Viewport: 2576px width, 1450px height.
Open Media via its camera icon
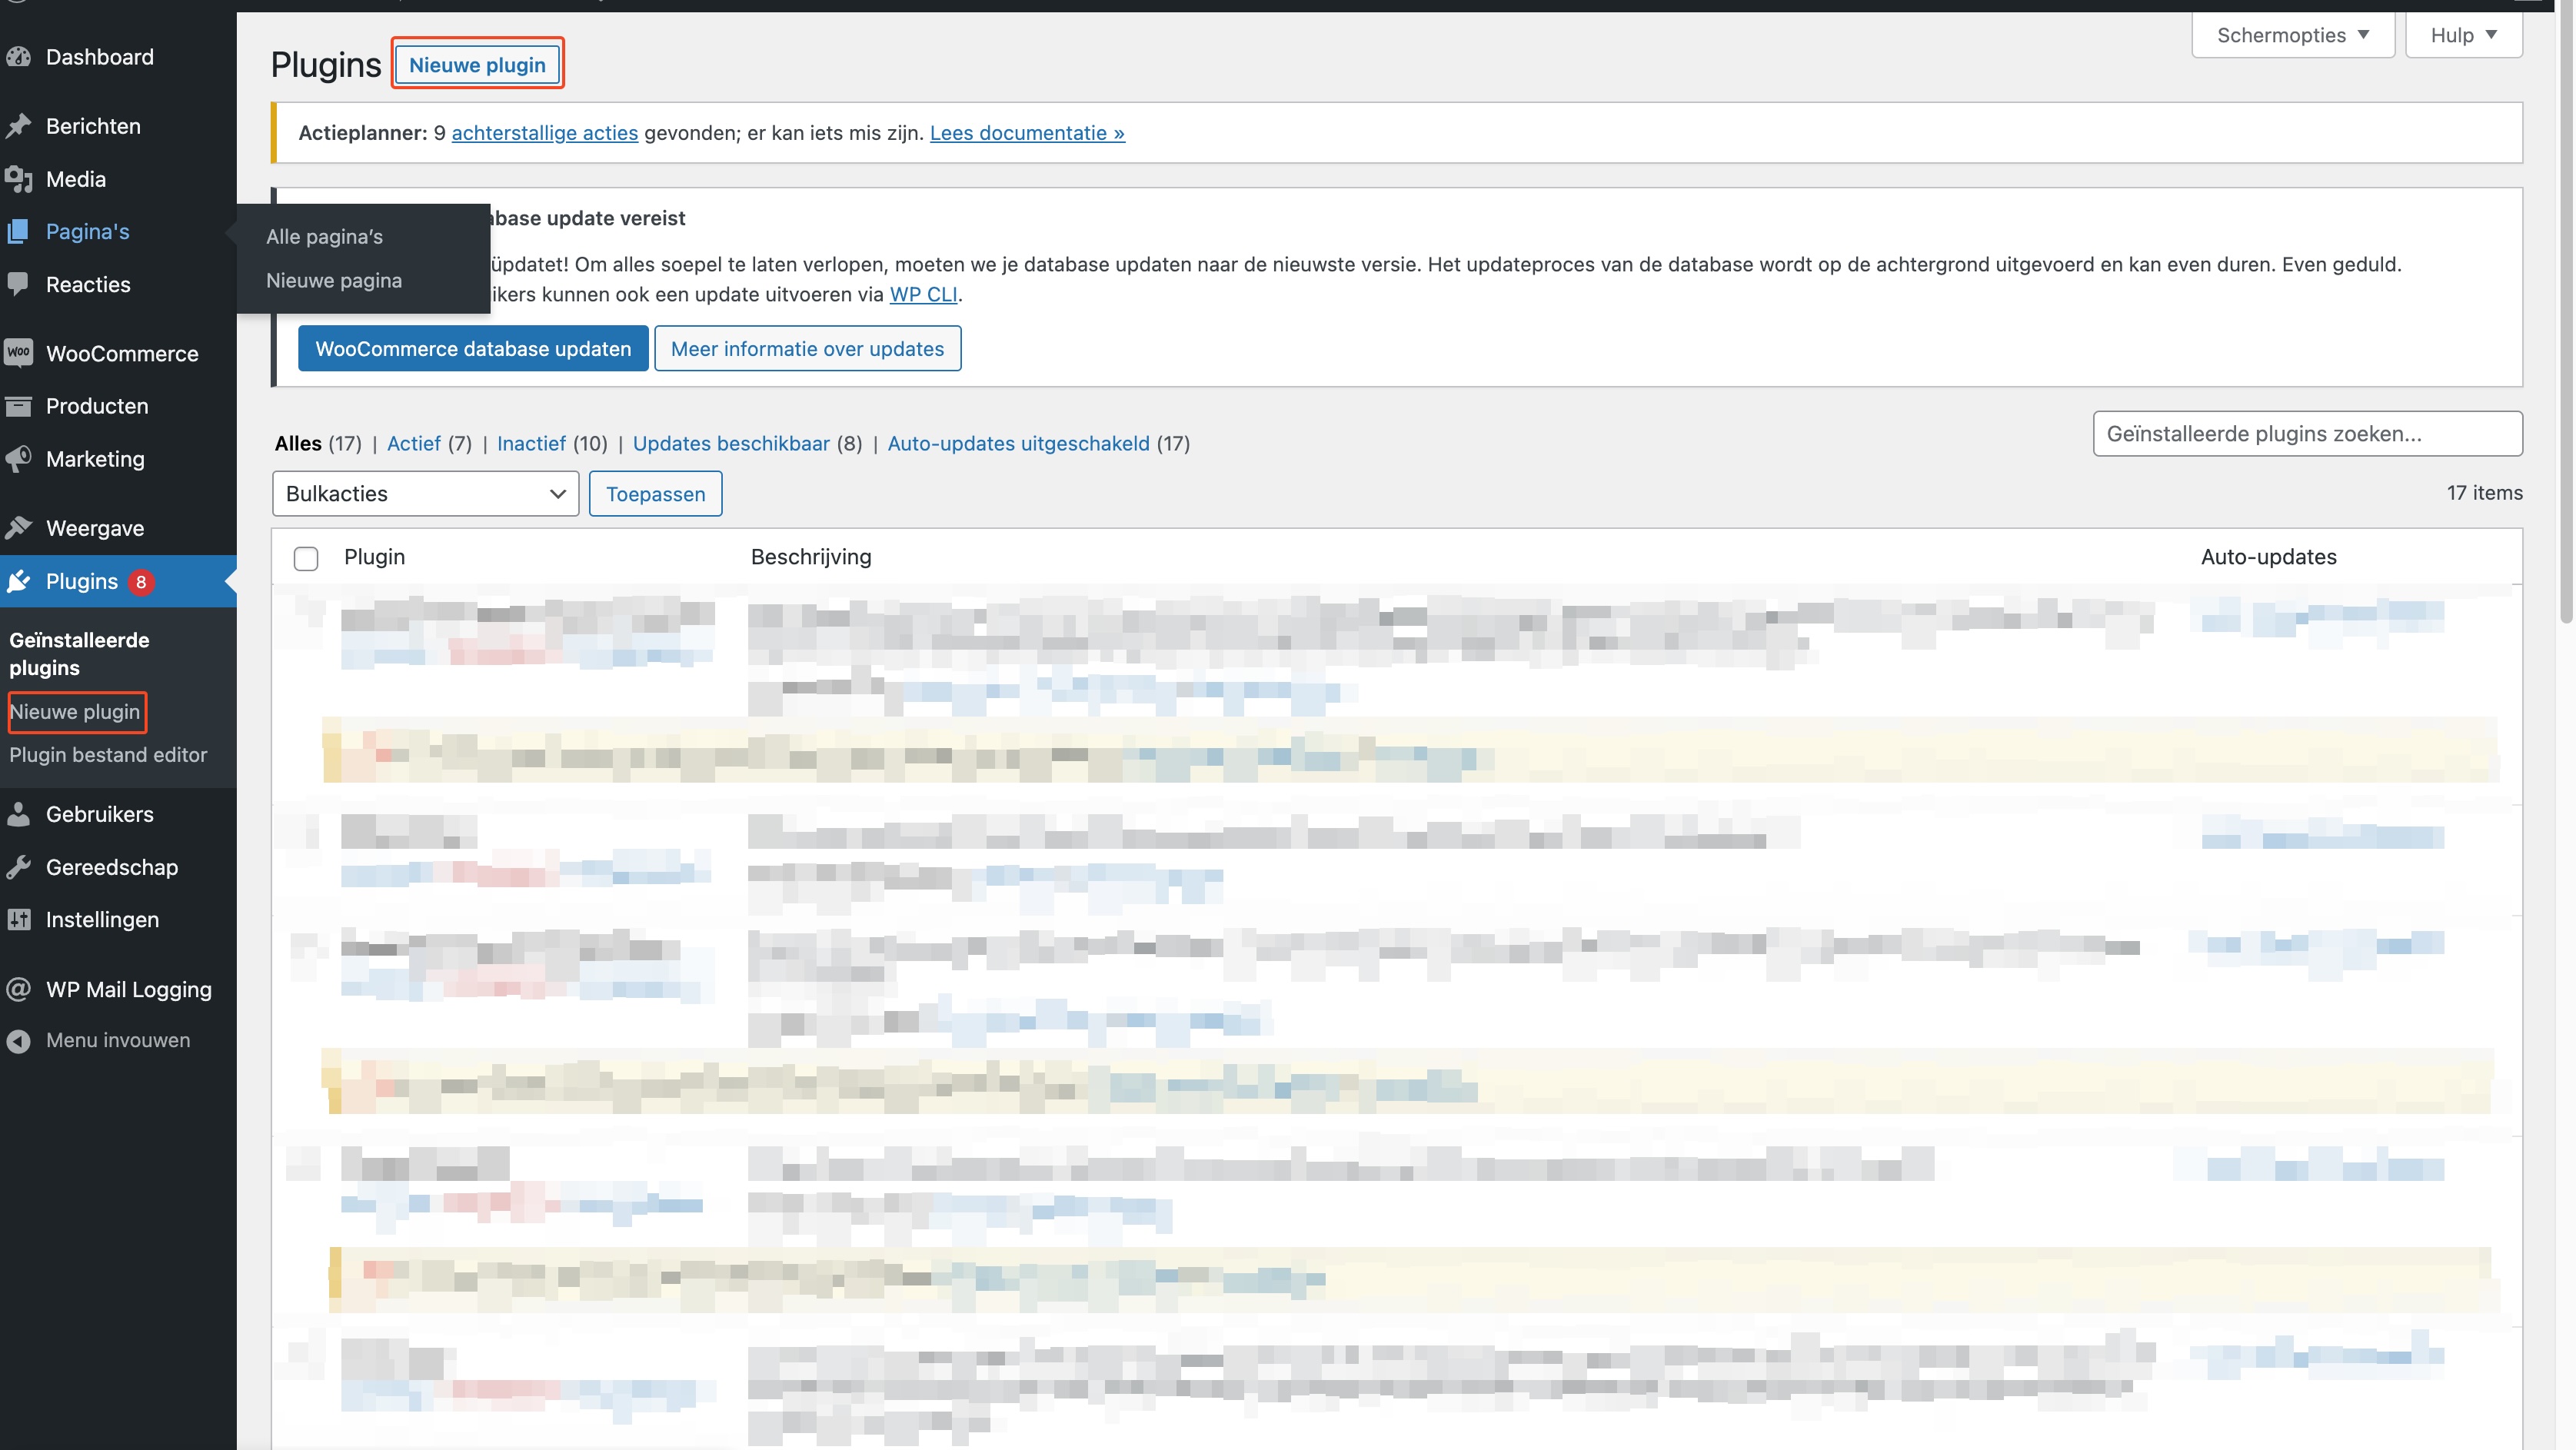[18, 179]
